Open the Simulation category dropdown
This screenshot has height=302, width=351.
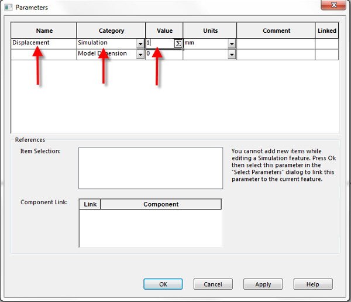point(140,43)
